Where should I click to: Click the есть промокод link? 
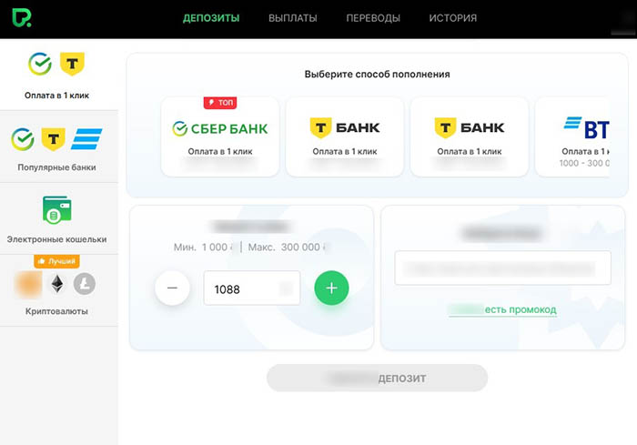pos(521,309)
